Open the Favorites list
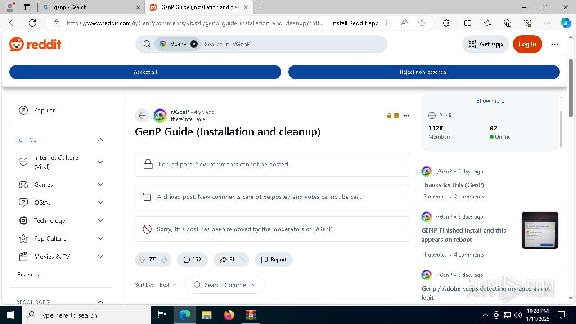 pyautogui.click(x=488, y=23)
